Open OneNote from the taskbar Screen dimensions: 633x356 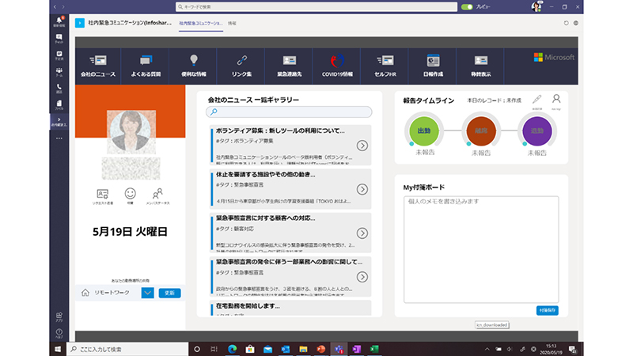(x=357, y=349)
